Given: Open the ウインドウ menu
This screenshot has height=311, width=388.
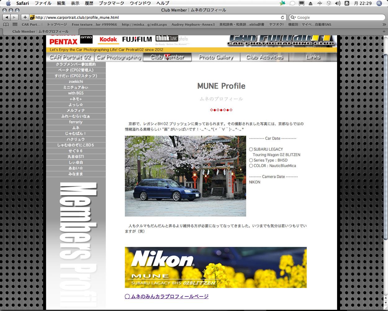Looking at the screenshot, I should (x=140, y=3).
